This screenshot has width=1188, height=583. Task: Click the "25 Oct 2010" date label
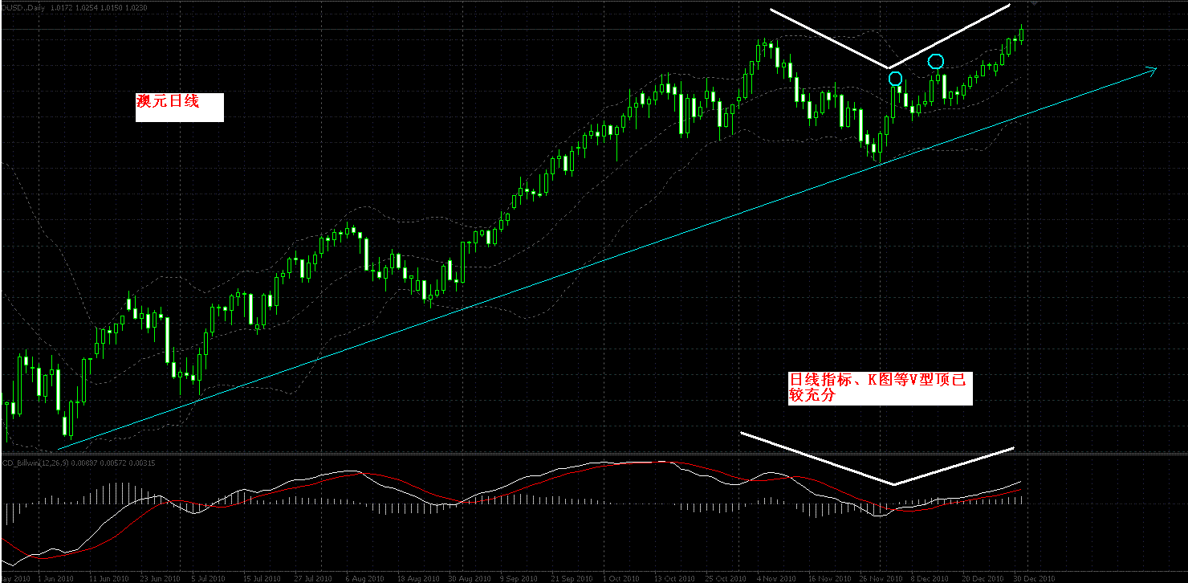pos(726,578)
